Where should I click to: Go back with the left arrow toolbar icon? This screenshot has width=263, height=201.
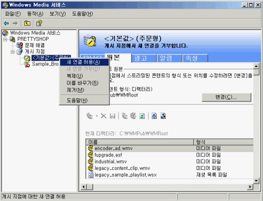pos(6,23)
